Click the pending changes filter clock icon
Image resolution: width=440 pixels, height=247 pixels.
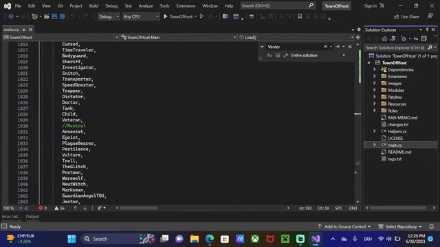(x=404, y=38)
